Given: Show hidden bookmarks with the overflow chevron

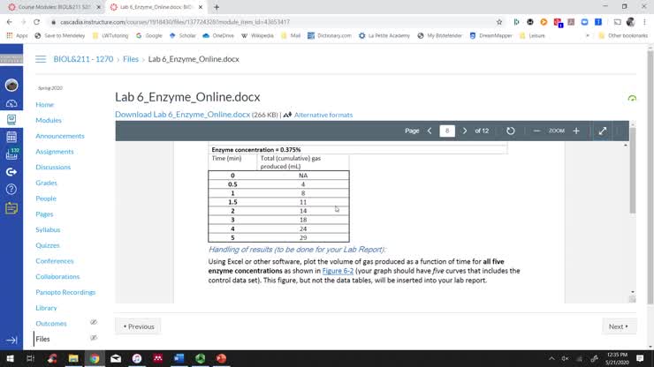Looking at the screenshot, I should pyautogui.click(x=589, y=35).
